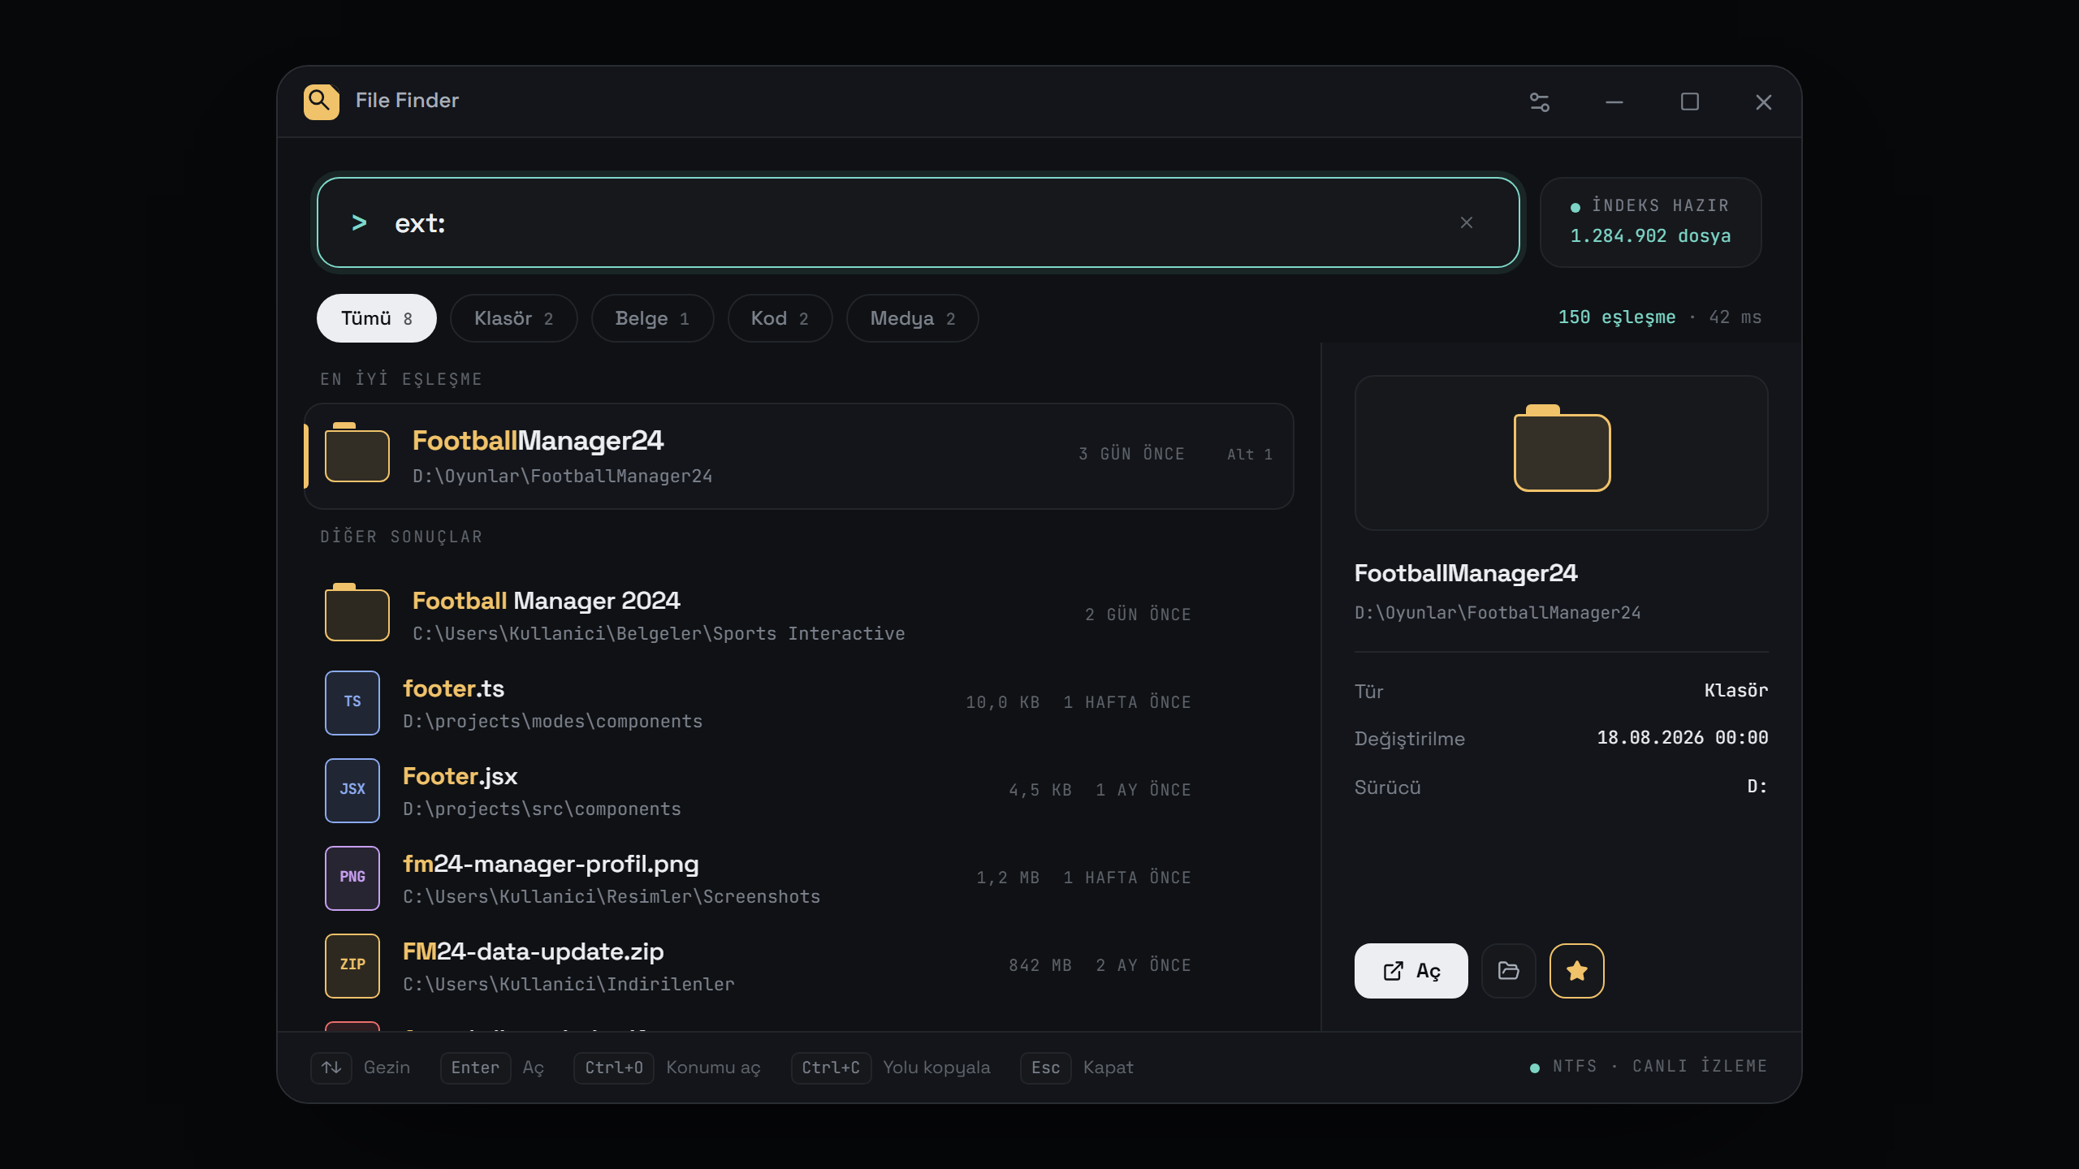Image resolution: width=2079 pixels, height=1169 pixels.
Task: Select the Football Manager 2024 result
Action: pyautogui.click(x=799, y=615)
